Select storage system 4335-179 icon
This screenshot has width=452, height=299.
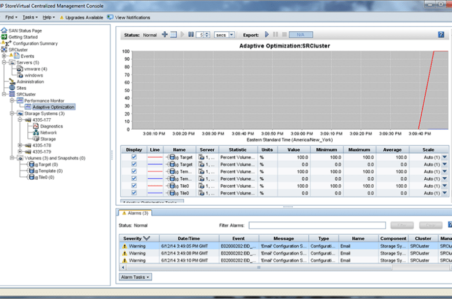pyautogui.click(x=28, y=152)
